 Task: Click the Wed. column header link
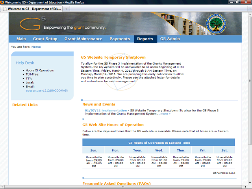pos(159,150)
